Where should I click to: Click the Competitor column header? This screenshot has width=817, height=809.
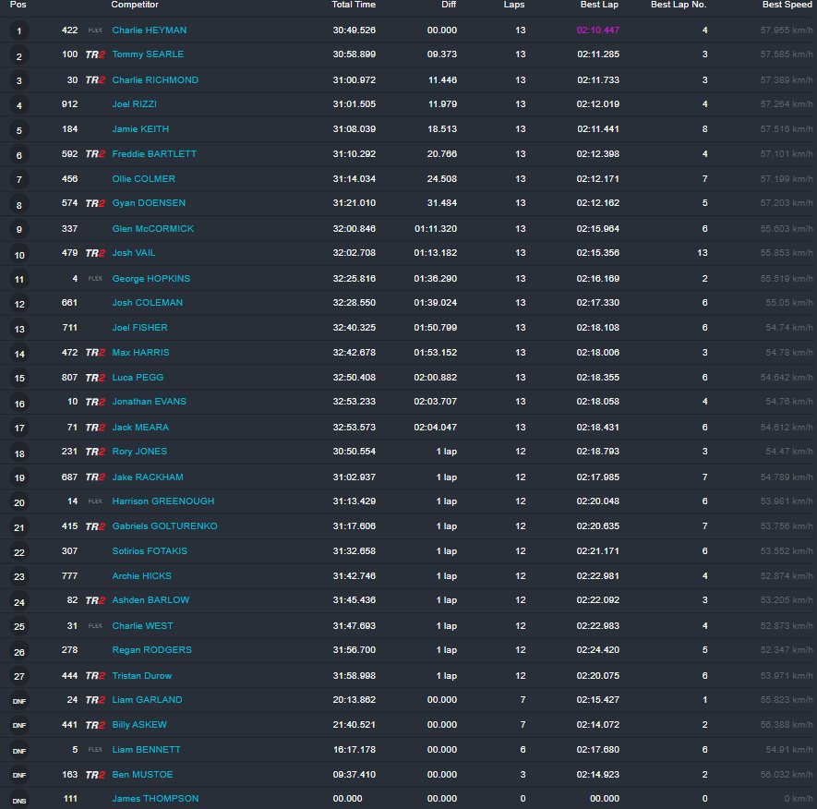[x=135, y=5]
